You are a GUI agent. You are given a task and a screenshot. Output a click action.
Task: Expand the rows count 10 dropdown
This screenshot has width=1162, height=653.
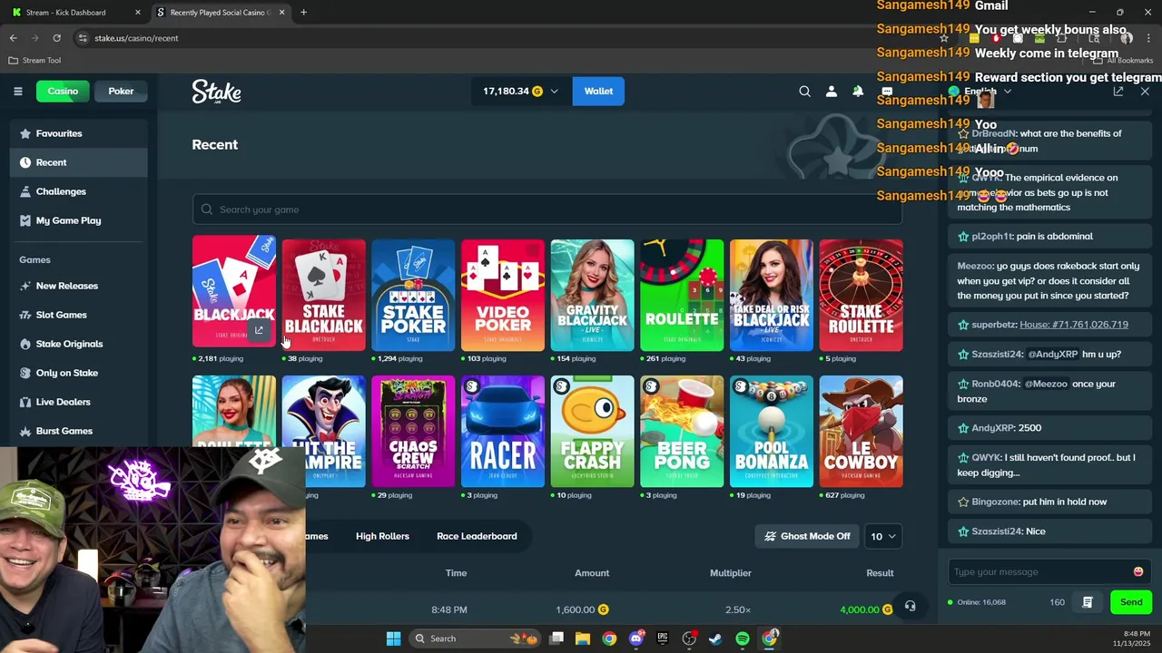(882, 536)
